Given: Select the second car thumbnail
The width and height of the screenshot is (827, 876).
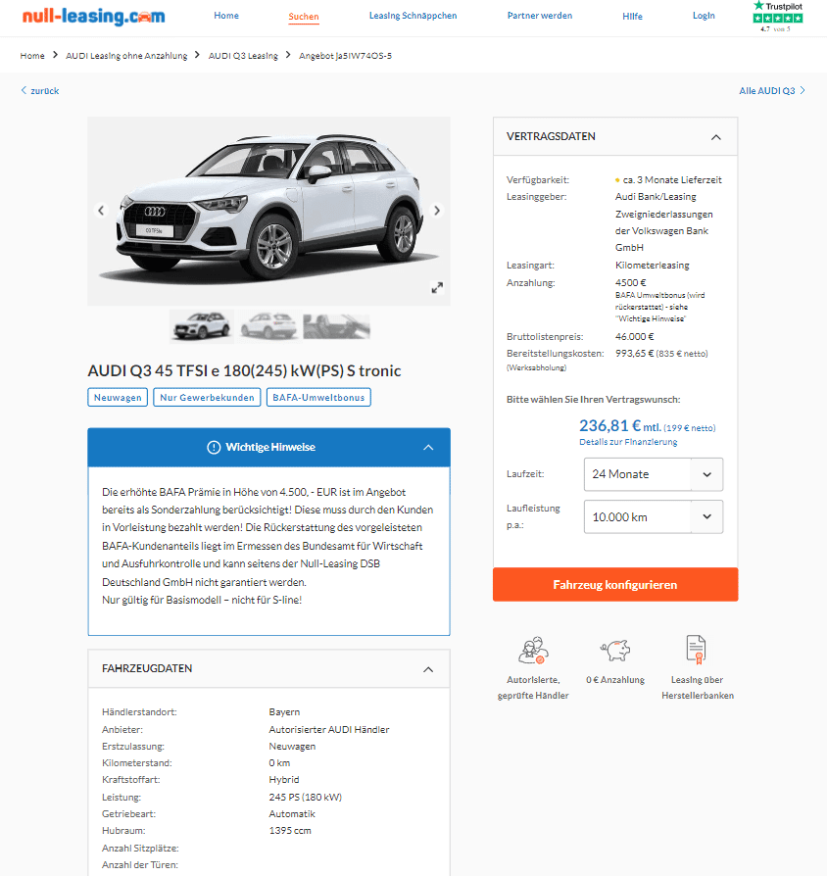Looking at the screenshot, I should tap(268, 325).
